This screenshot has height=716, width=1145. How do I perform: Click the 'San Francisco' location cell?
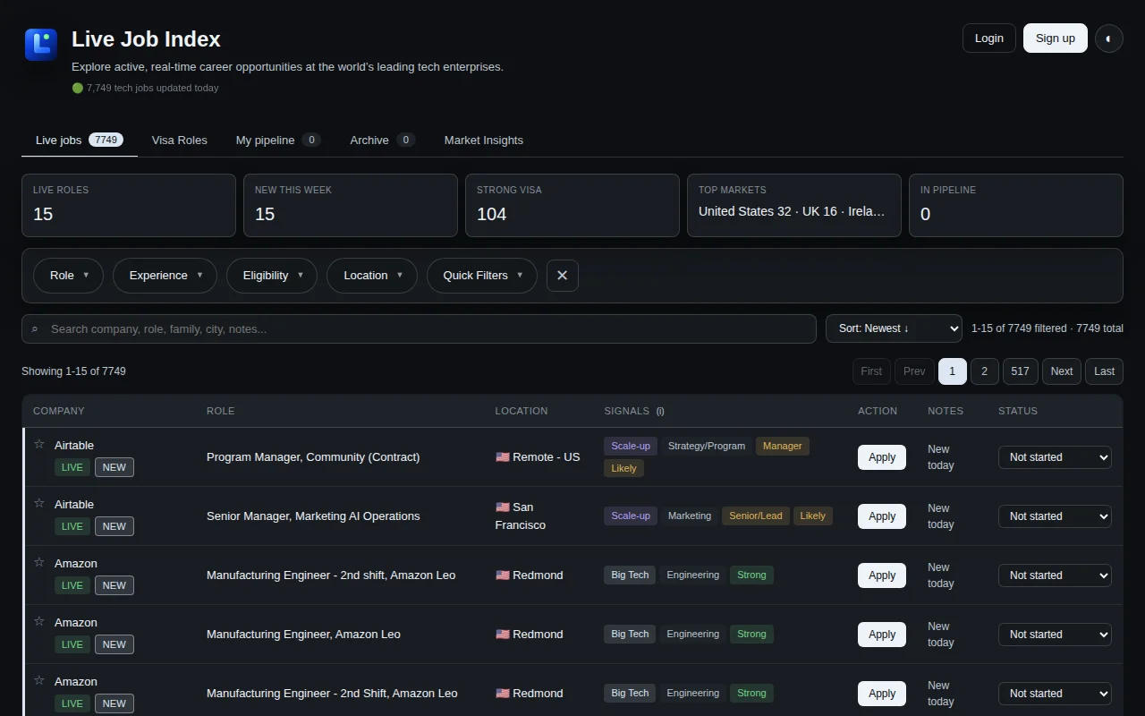pyautogui.click(x=521, y=516)
